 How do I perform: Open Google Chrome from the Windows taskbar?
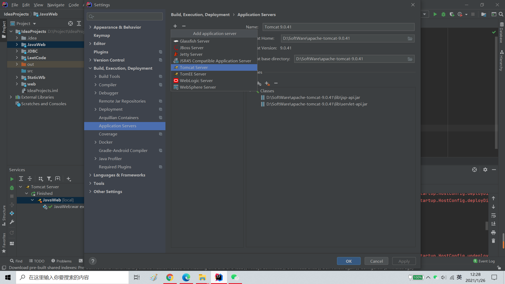(170, 277)
